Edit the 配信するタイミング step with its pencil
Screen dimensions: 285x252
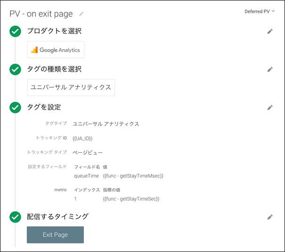(270, 217)
